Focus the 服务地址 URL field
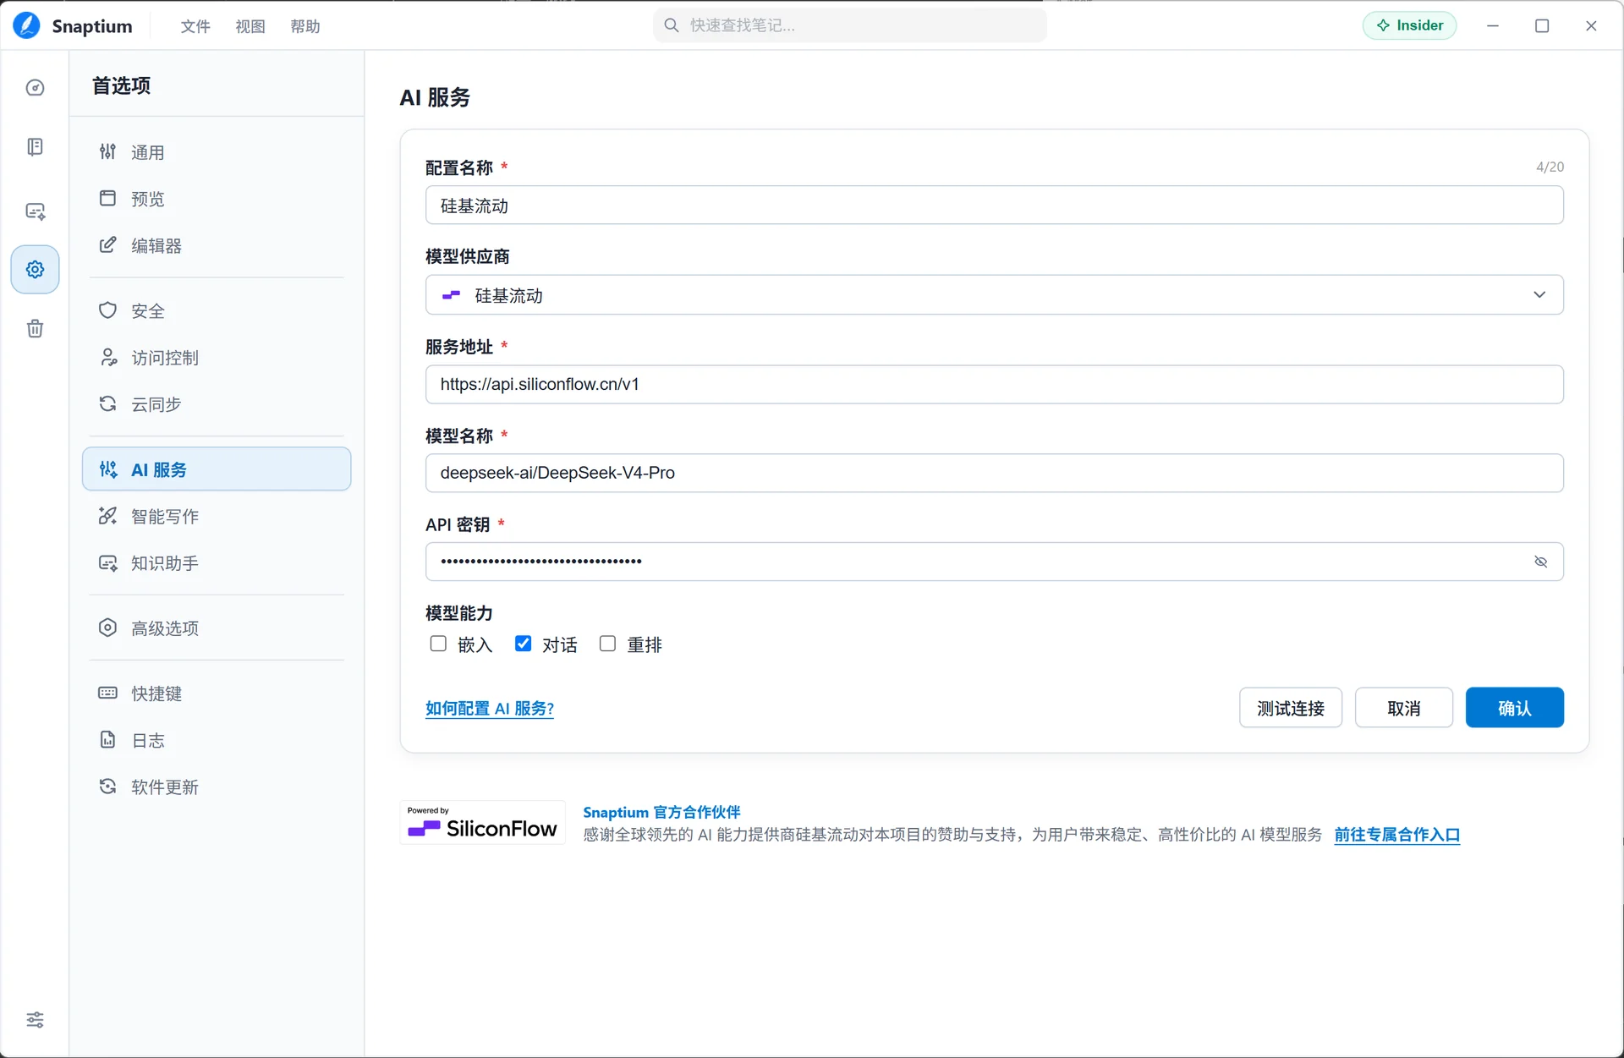 pyautogui.click(x=995, y=384)
